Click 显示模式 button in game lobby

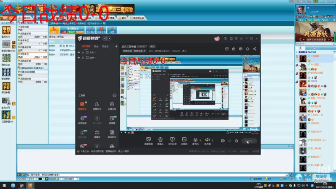(91, 30)
